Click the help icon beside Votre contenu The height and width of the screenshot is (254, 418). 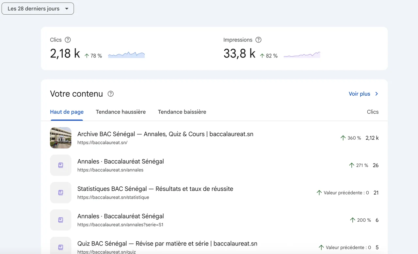(111, 94)
